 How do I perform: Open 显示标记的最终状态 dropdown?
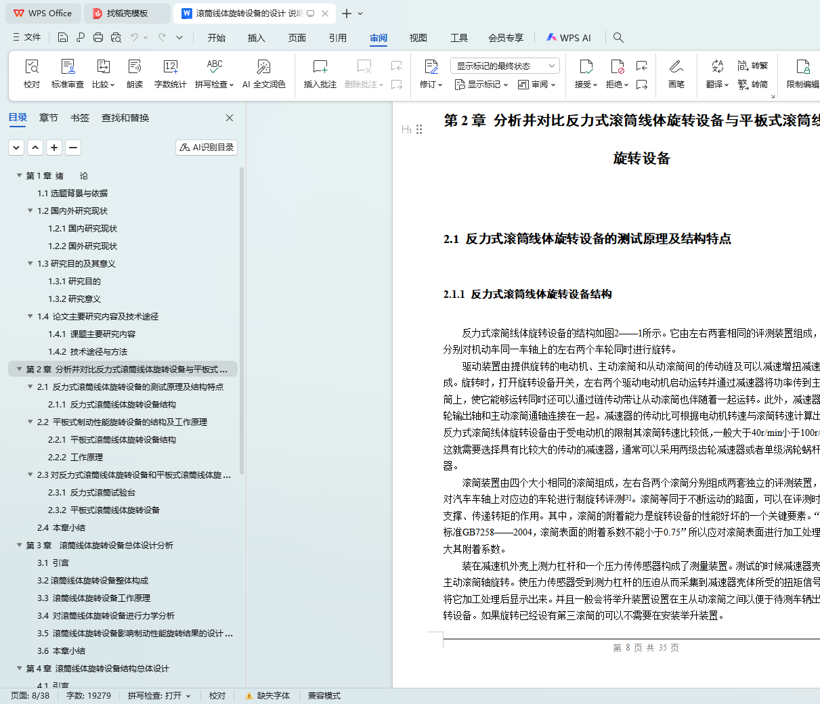pyautogui.click(x=504, y=66)
